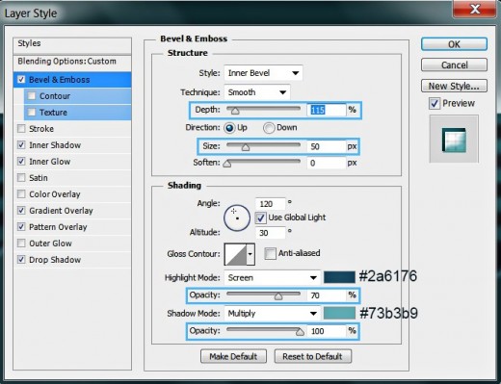Open the Shadow Mode dropdown showing Multiply

click(x=272, y=314)
